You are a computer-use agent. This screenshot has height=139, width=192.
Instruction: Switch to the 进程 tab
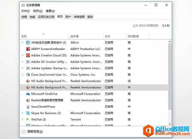pyautogui.click(x=24, y=17)
